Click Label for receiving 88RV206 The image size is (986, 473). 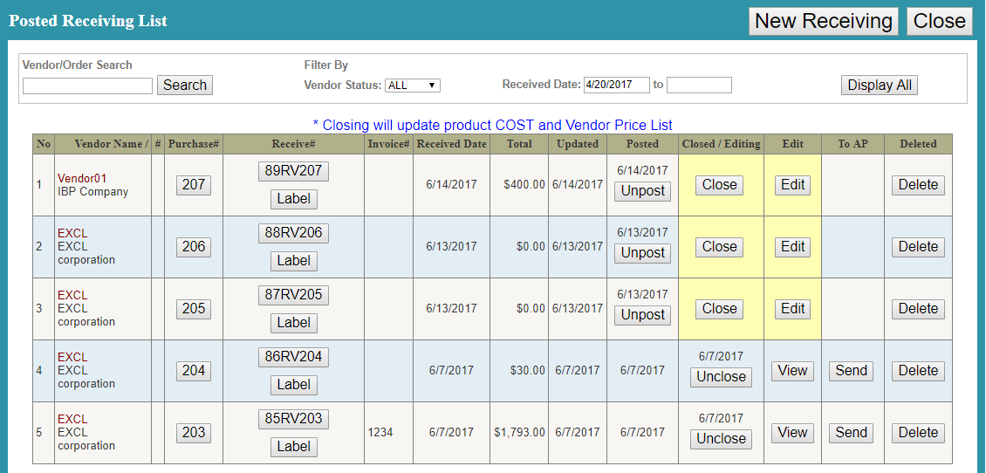294,260
